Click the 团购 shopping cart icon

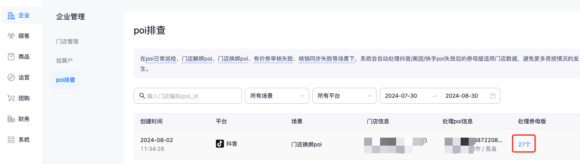[x=11, y=98]
